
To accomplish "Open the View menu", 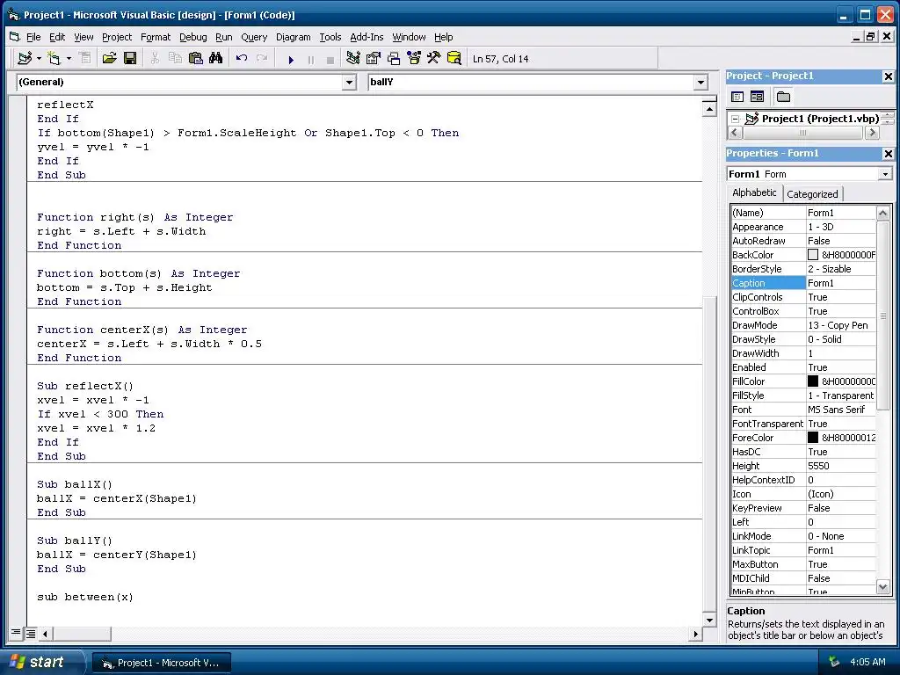I will pos(83,37).
